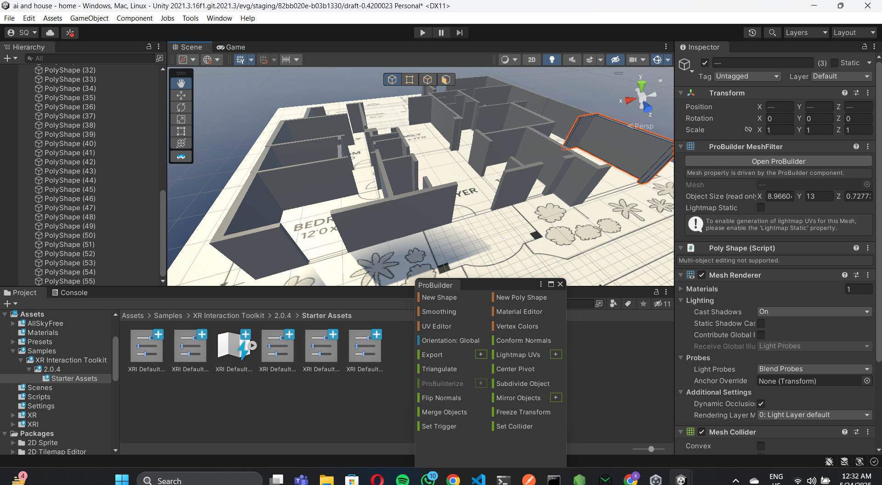Click the scene orientation gizmo

[642, 97]
